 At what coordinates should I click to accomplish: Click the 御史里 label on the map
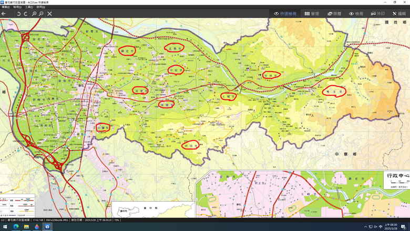point(127,51)
